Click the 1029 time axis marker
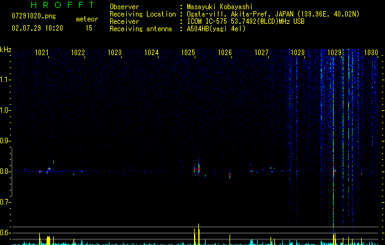Screen dimensions: 385x245 334,53
